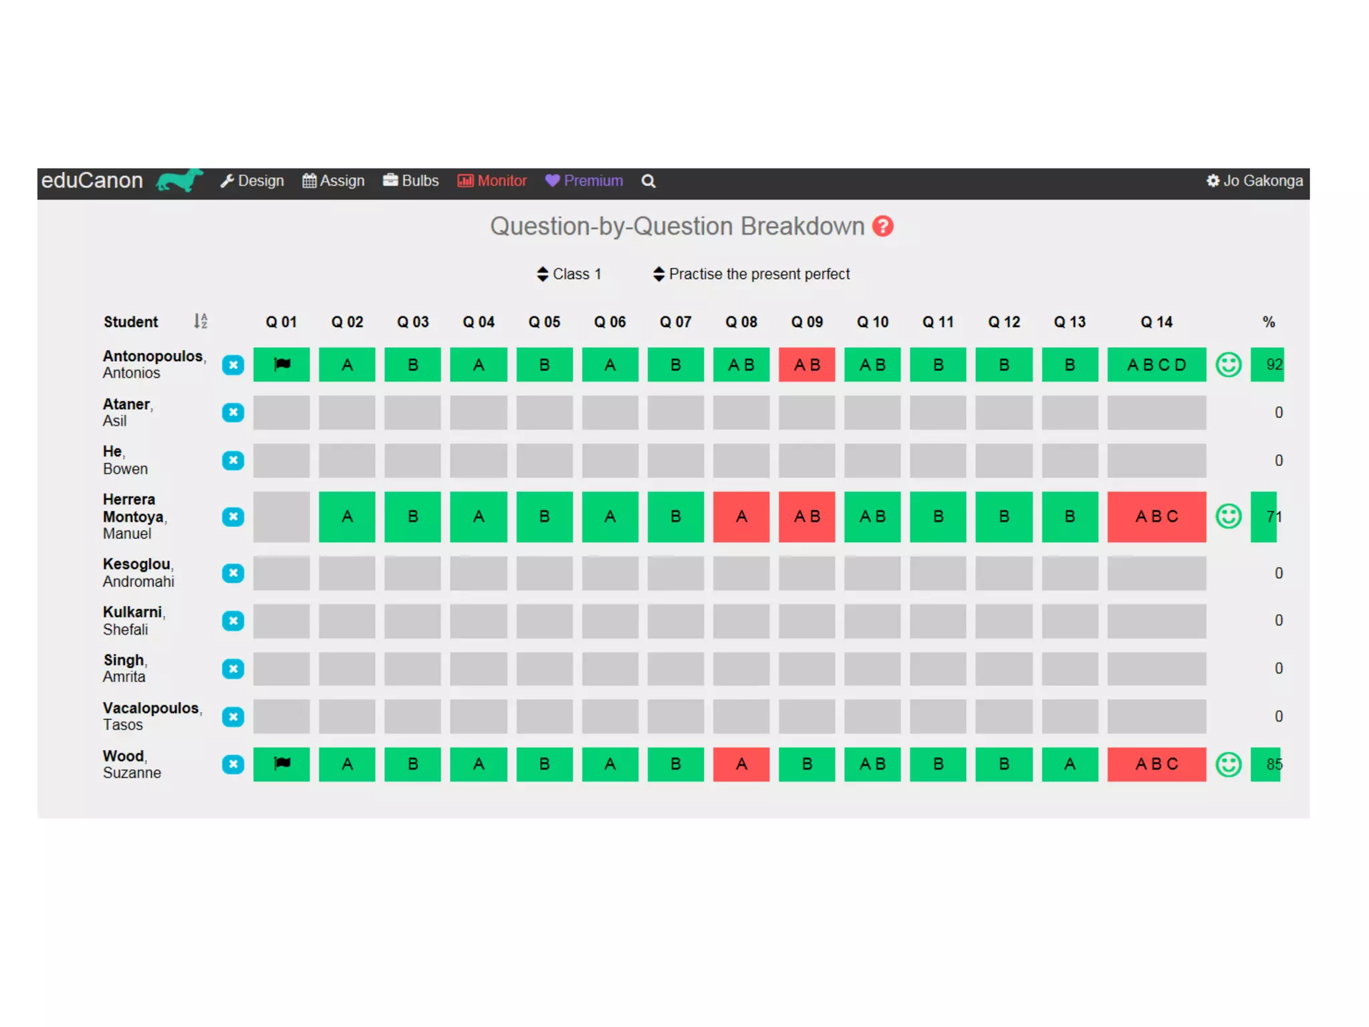Screen dimensions: 1369x1027
Task: Click the smiley face in Wood's row
Action: click(1228, 764)
